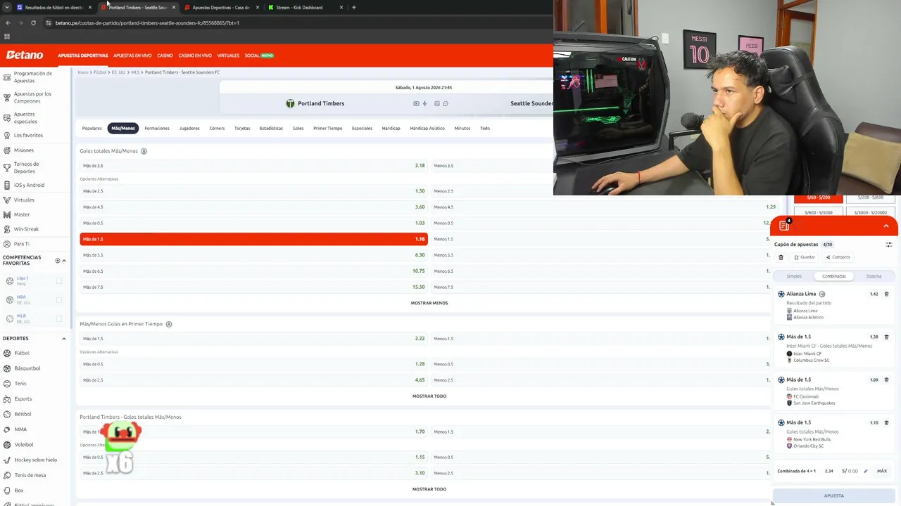901x506 pixels.
Task: Select the Simples bet slip tab
Action: [x=794, y=276]
